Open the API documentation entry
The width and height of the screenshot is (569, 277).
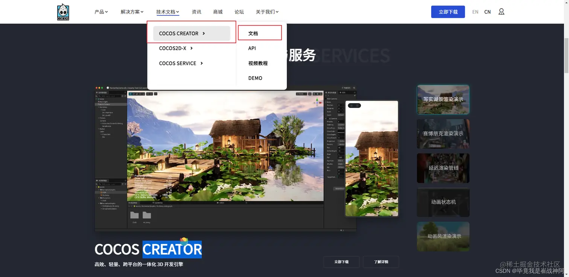[x=252, y=48]
